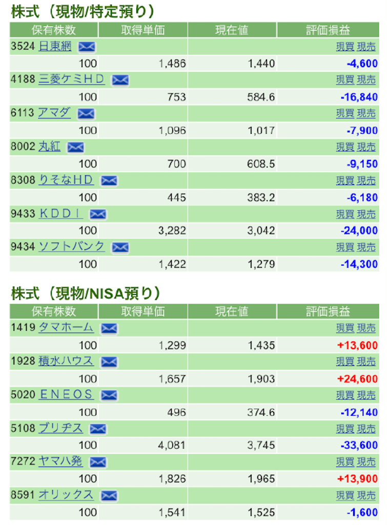Click 現売 for ソフトバンク
The height and width of the screenshot is (525, 387).
[366, 247]
